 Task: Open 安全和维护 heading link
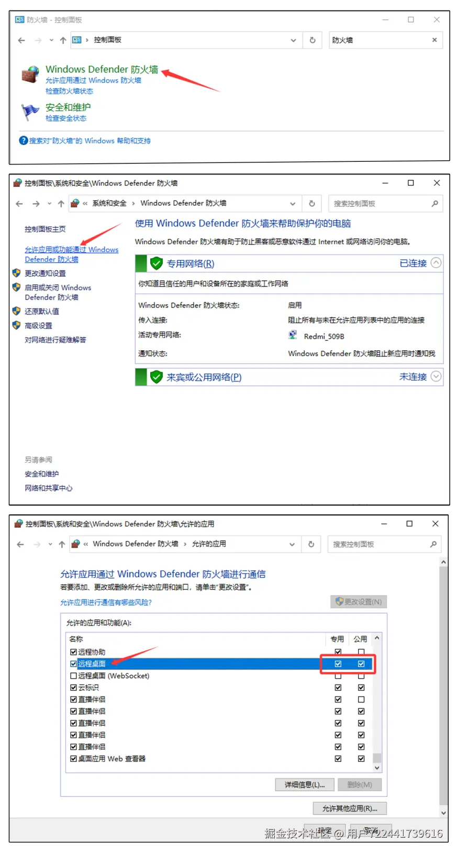(68, 107)
